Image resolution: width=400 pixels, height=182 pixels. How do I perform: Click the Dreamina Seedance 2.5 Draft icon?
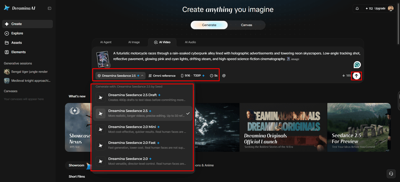click(100, 97)
